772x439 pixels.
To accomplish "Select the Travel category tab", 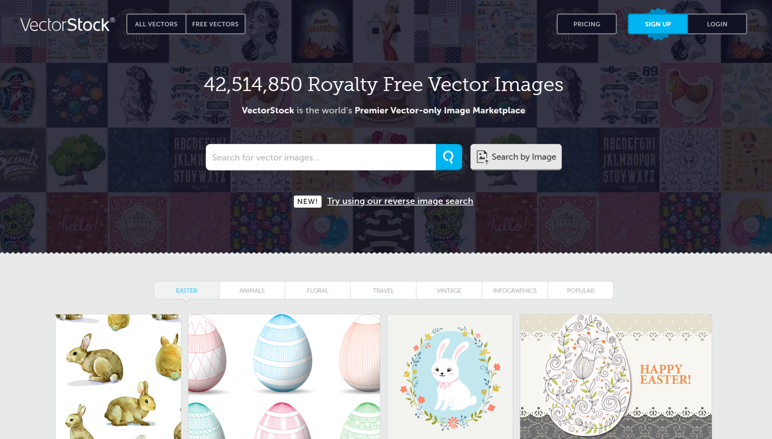I will 383,290.
